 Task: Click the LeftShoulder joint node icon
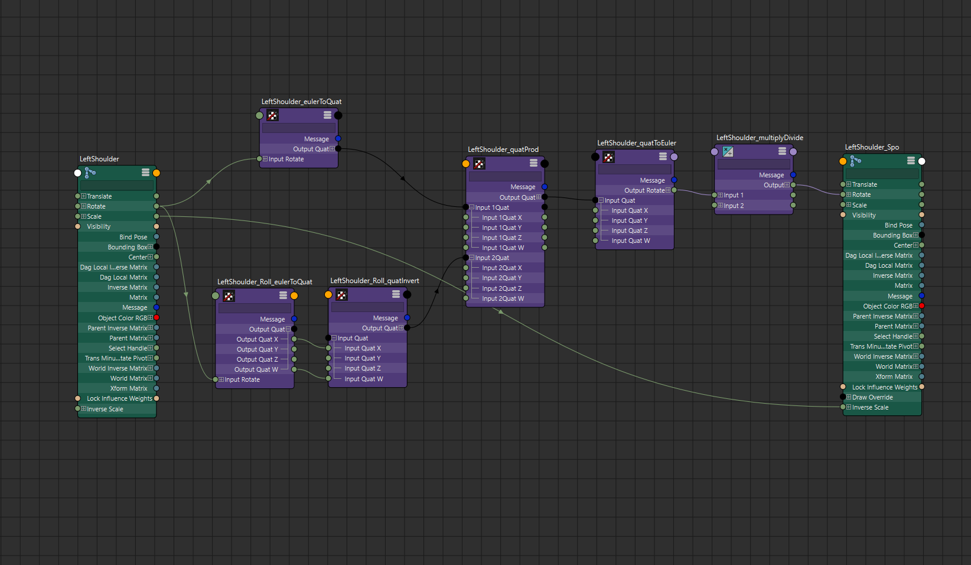point(90,173)
